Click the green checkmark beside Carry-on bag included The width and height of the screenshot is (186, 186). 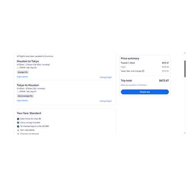click(x=18, y=122)
